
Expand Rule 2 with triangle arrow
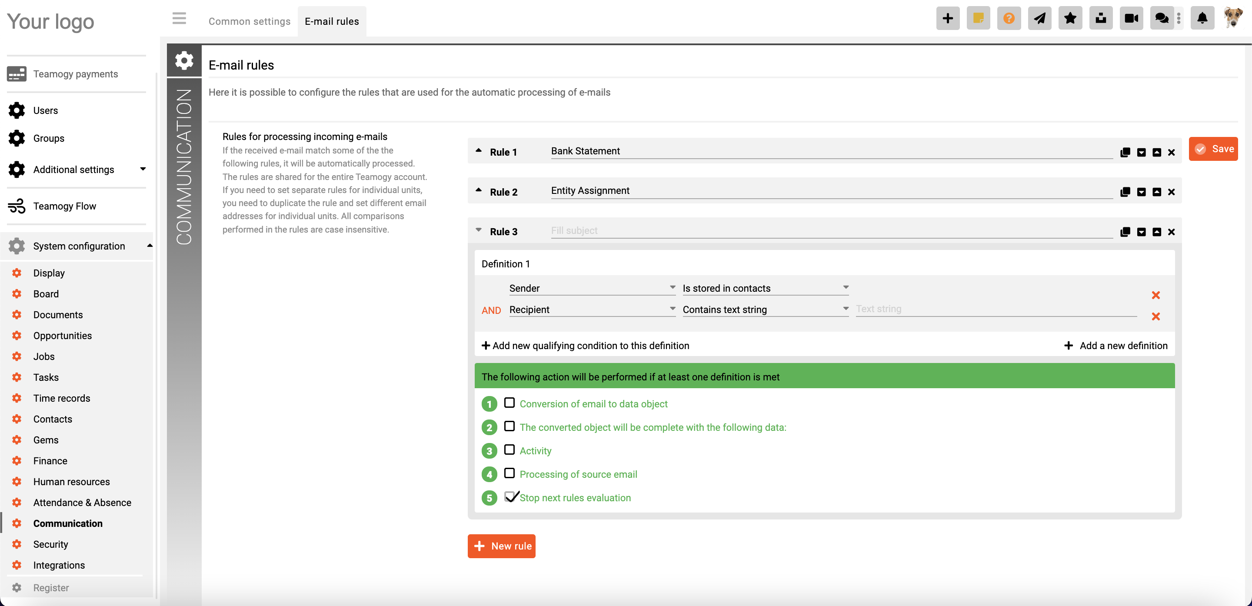[478, 190]
